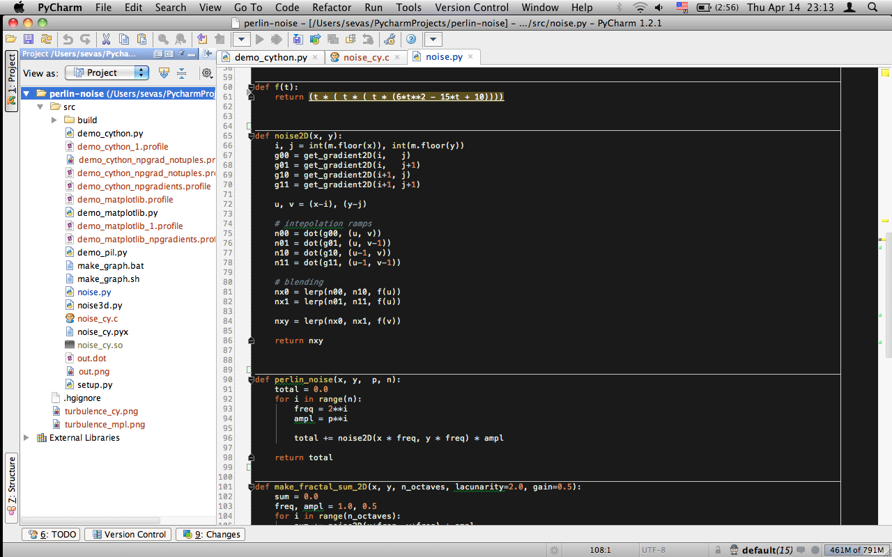Open Version Control tool window button
The height and width of the screenshot is (557, 892).
pyautogui.click(x=128, y=534)
